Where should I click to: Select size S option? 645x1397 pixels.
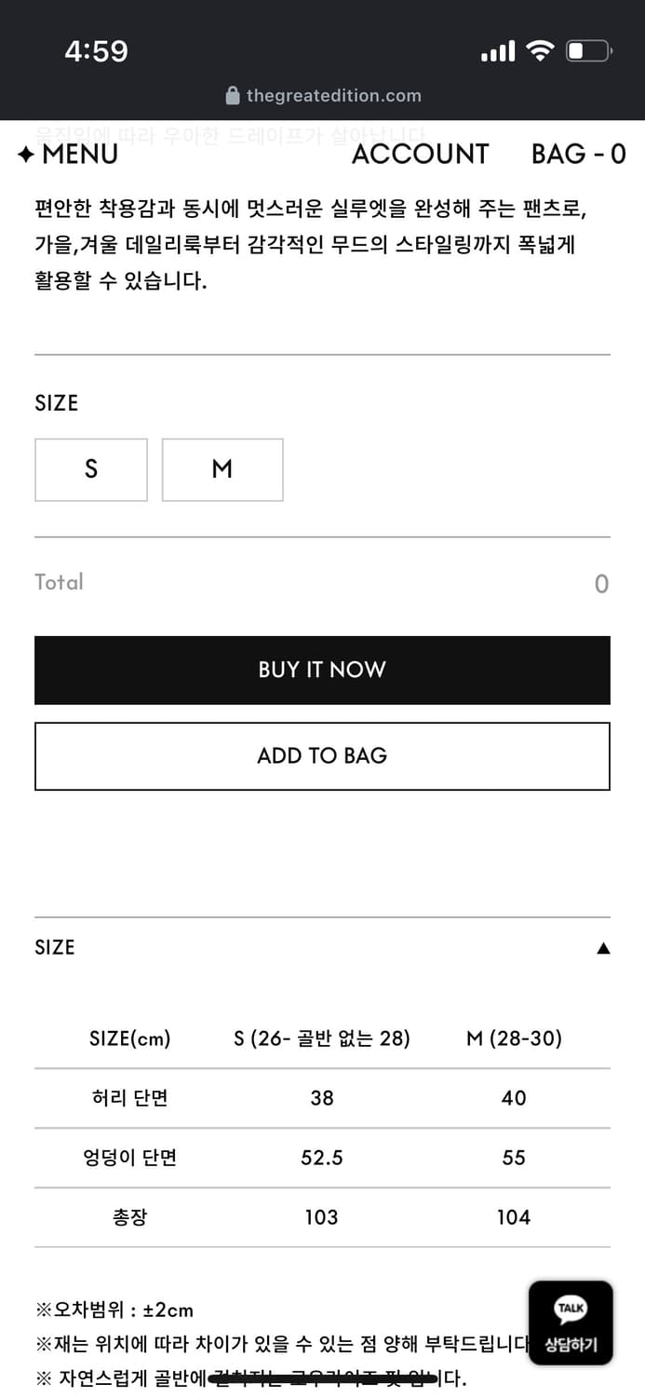(x=91, y=469)
